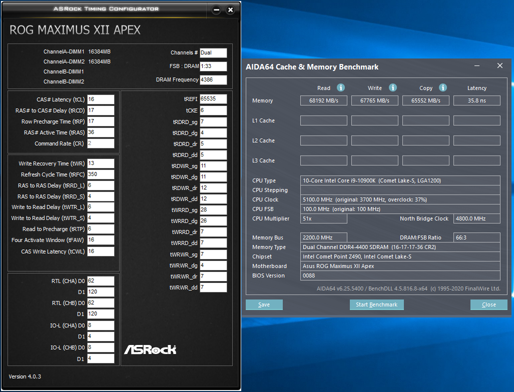Click the Memory Bus value 2200.0 MHz
Screen dimensions: 514x392
coord(323,237)
